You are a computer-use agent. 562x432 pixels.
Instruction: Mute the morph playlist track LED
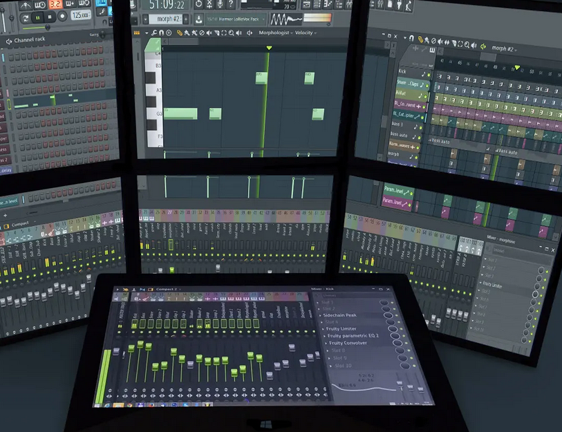(416, 158)
